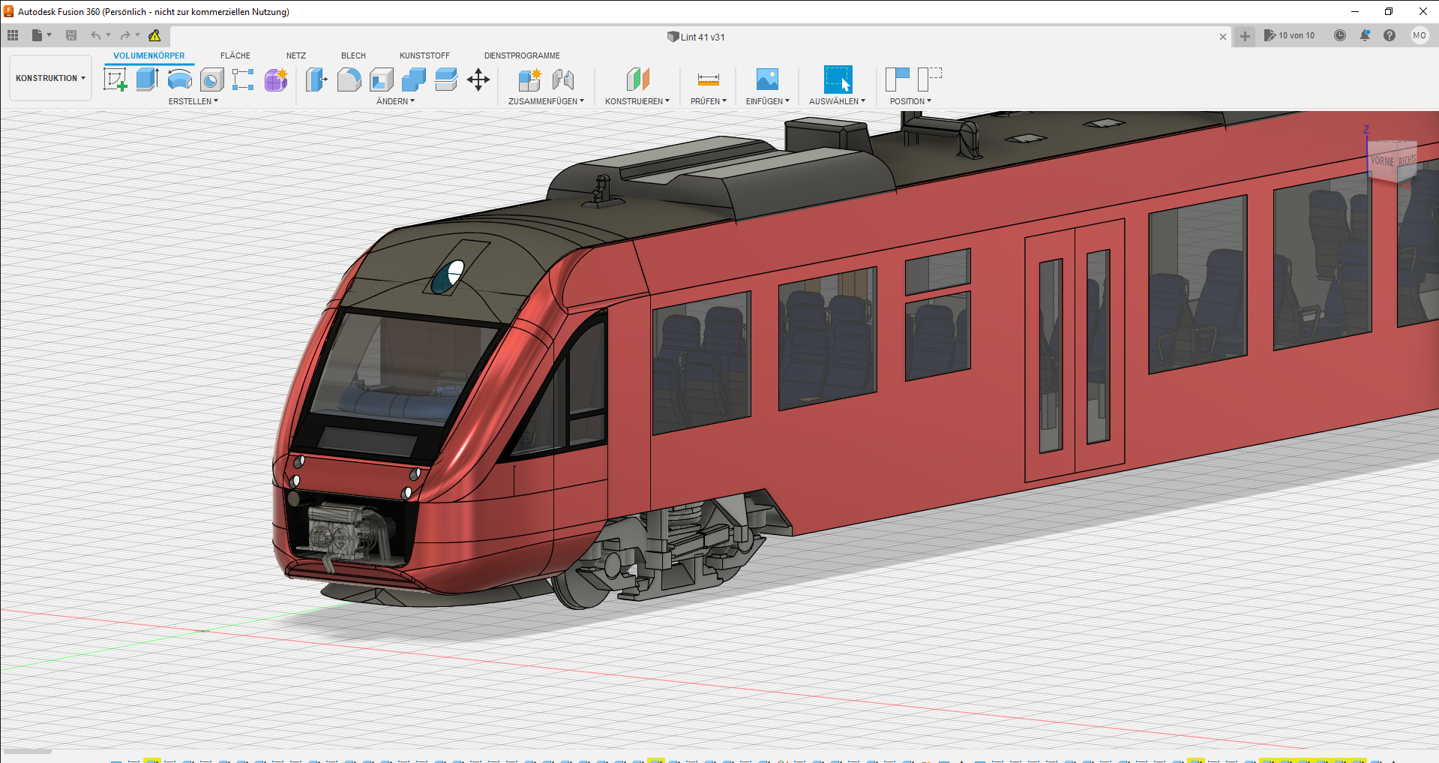Click the window Select tool icon

pyautogui.click(x=838, y=80)
